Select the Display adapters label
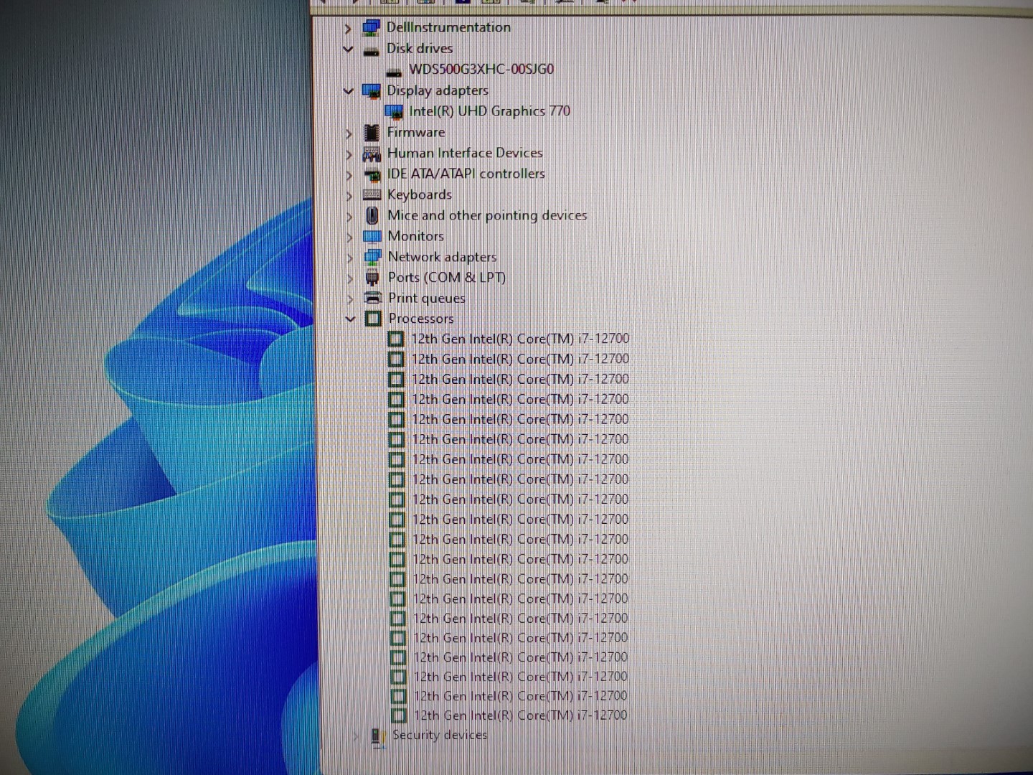This screenshot has height=775, width=1033. 438,90
